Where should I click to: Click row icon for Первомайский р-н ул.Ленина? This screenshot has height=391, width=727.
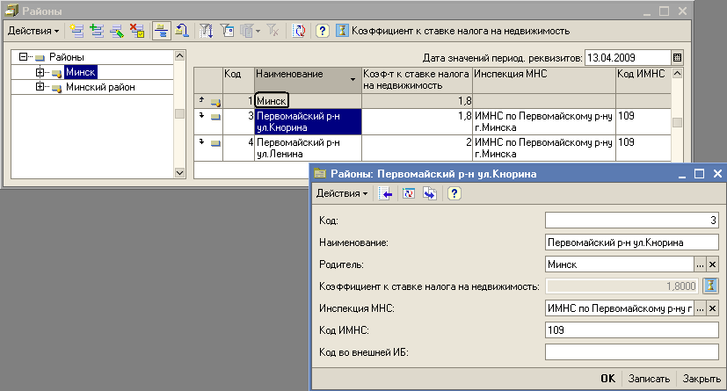[215, 143]
